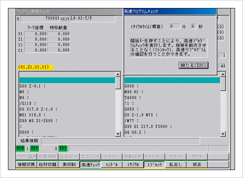Select the yellow (X1,Z1,Y1,C1) axis label
Image resolution: width=243 pixels, height=178 pixels.
(x=36, y=67)
